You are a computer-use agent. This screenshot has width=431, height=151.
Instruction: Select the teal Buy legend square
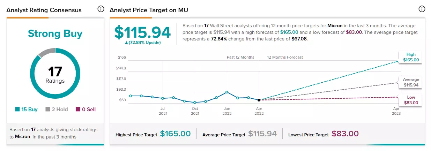click(17, 110)
